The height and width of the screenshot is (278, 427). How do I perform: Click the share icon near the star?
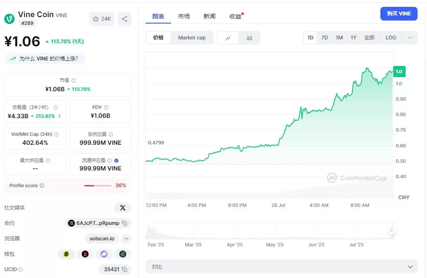pos(124,19)
